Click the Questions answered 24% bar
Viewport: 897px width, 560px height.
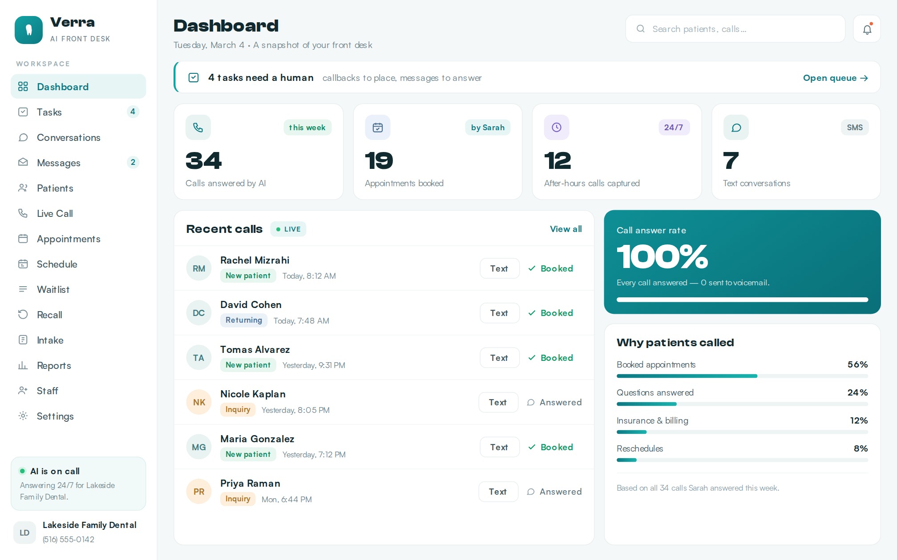click(742, 404)
